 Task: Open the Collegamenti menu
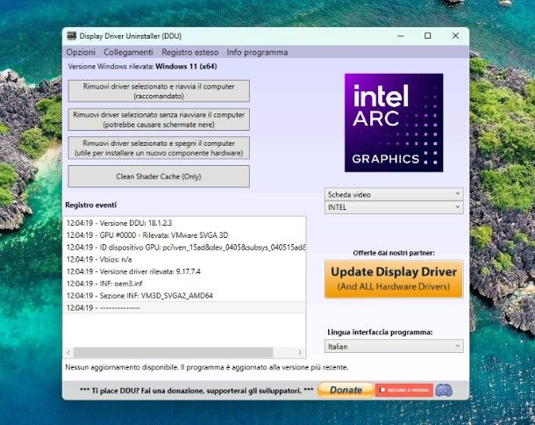point(127,53)
